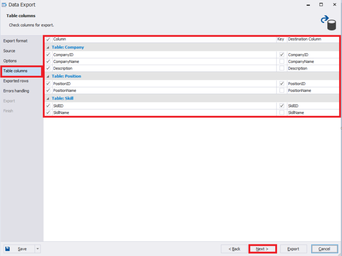Select the SkillID source column name
This screenshot has height=256, width=342.
58,106
